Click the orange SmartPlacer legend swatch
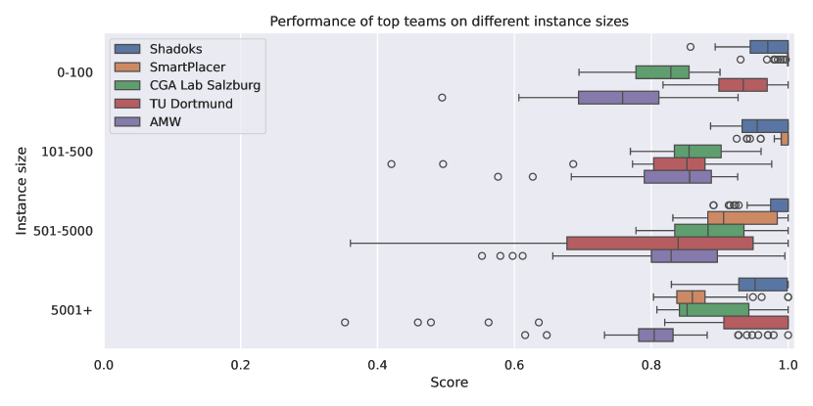Image resolution: width=813 pixels, height=406 pixels. [x=128, y=67]
